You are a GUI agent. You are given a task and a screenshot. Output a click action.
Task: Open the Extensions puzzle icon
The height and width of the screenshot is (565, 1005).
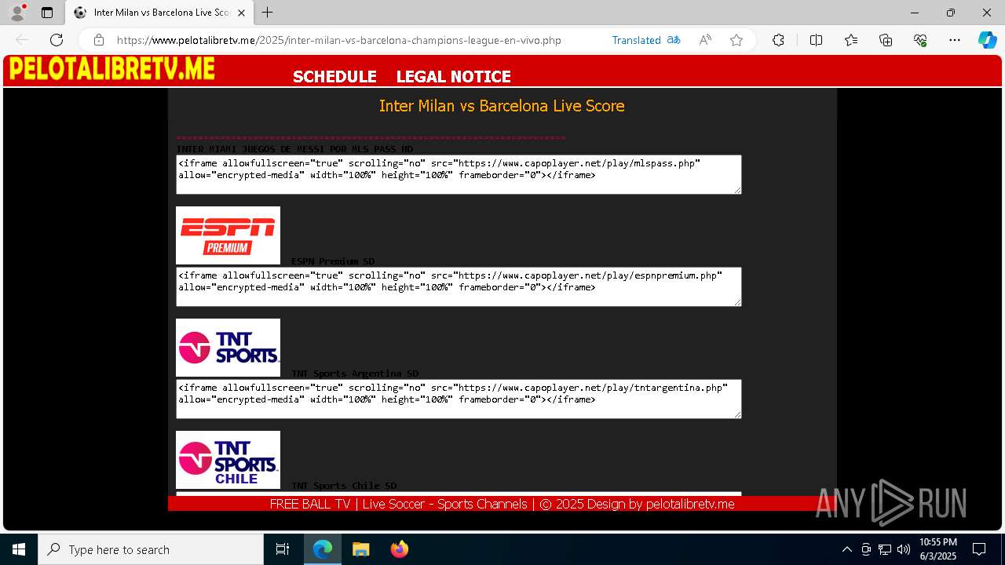(x=778, y=40)
